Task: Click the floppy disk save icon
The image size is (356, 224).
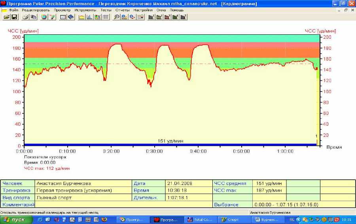Action: [14, 17]
